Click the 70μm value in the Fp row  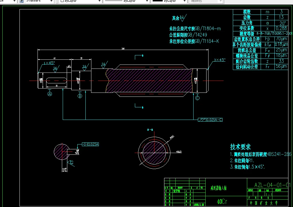(x=282, y=39)
